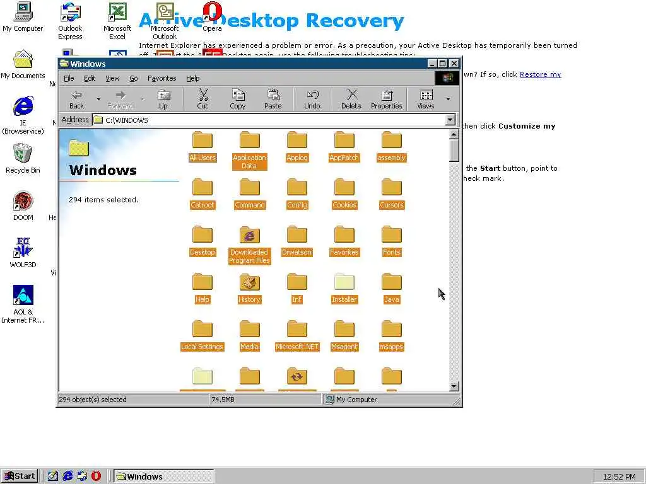Select the Msagent folder
The height and width of the screenshot is (484, 646).
coord(344,335)
